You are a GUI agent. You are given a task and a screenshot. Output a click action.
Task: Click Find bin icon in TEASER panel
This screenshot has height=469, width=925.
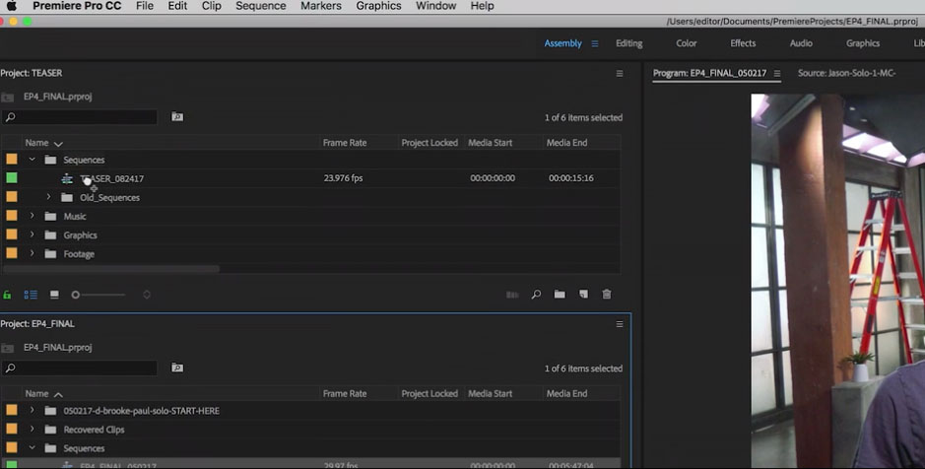(x=177, y=117)
